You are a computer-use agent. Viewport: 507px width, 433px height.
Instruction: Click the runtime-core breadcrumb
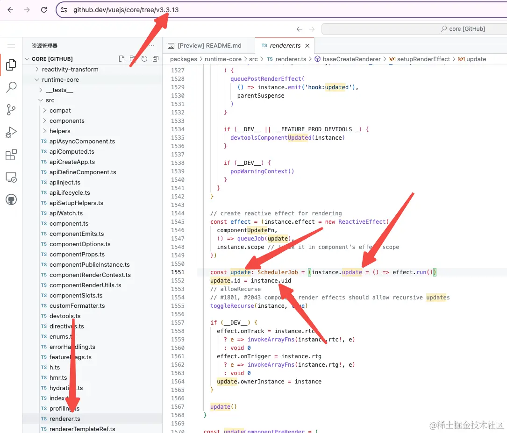click(x=223, y=59)
